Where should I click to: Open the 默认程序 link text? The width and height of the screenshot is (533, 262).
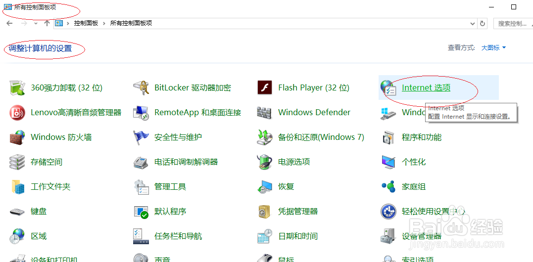pos(170,212)
